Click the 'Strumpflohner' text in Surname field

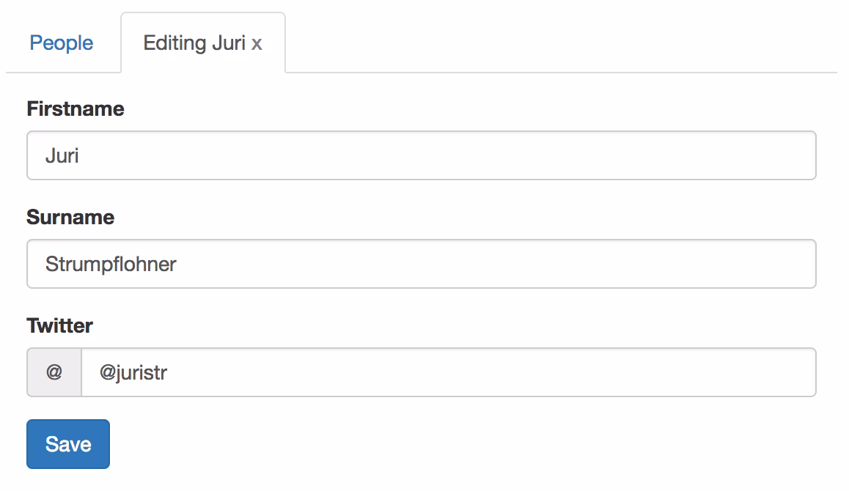coord(111,265)
